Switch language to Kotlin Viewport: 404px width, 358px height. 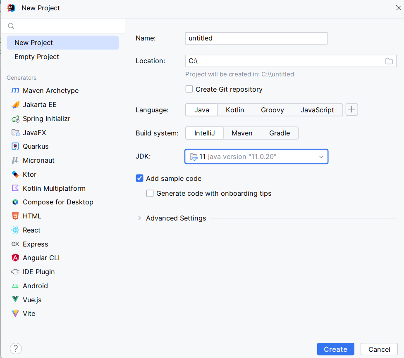235,110
